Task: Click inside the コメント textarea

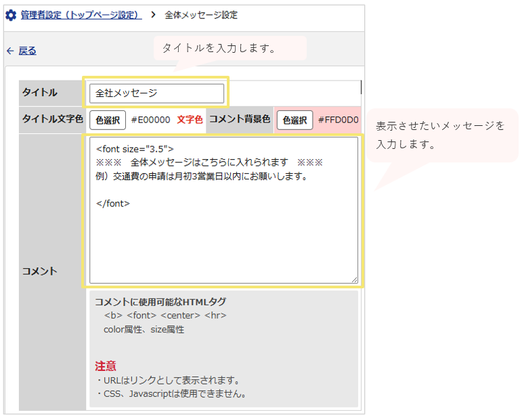Action: (223, 211)
